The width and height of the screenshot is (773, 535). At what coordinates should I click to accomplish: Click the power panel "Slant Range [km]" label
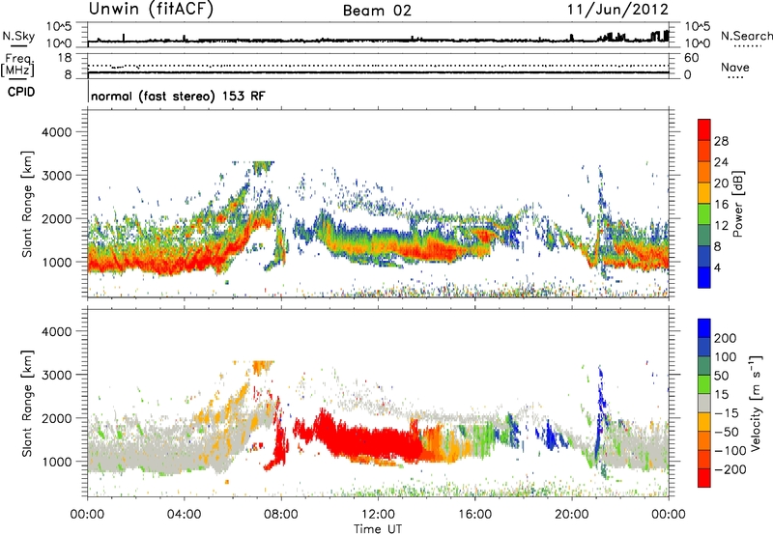pos(28,204)
